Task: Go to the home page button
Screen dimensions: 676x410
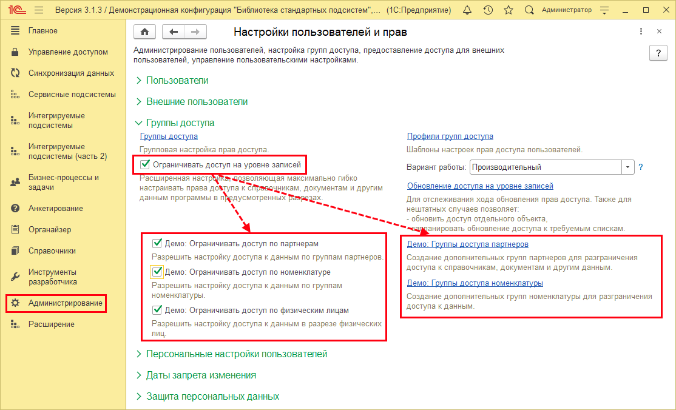Action: (144, 32)
